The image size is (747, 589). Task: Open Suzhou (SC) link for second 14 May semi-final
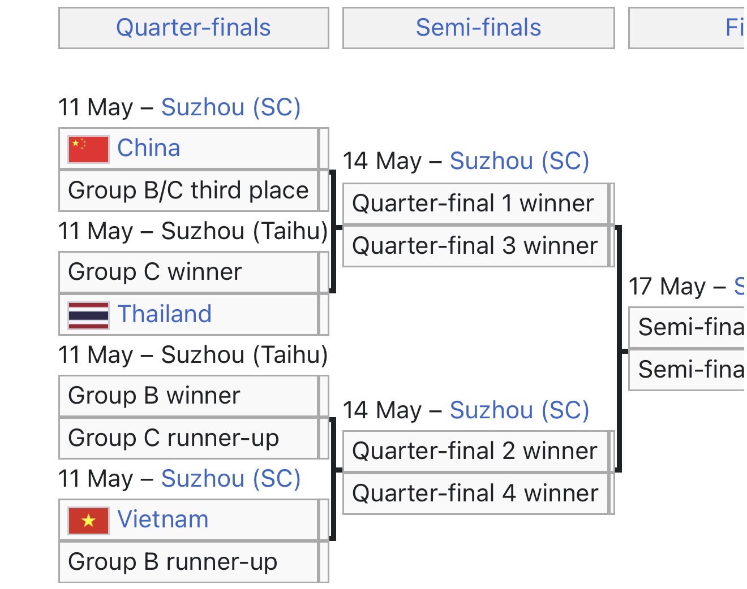[x=520, y=410]
